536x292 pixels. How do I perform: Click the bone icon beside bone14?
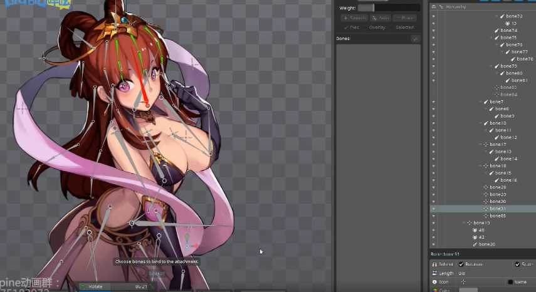[497, 159]
